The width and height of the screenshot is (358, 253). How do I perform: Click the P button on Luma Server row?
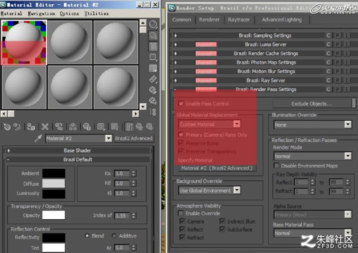click(337, 44)
